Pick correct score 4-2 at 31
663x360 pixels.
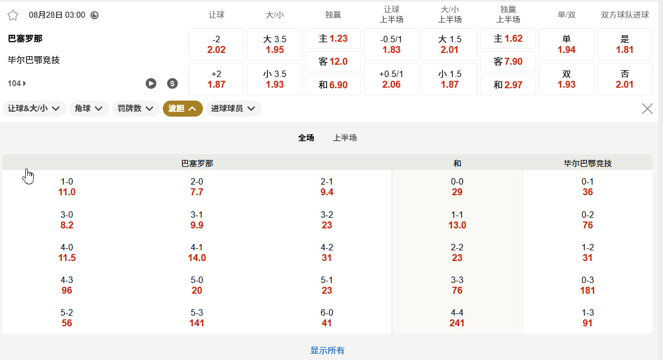tap(327, 252)
